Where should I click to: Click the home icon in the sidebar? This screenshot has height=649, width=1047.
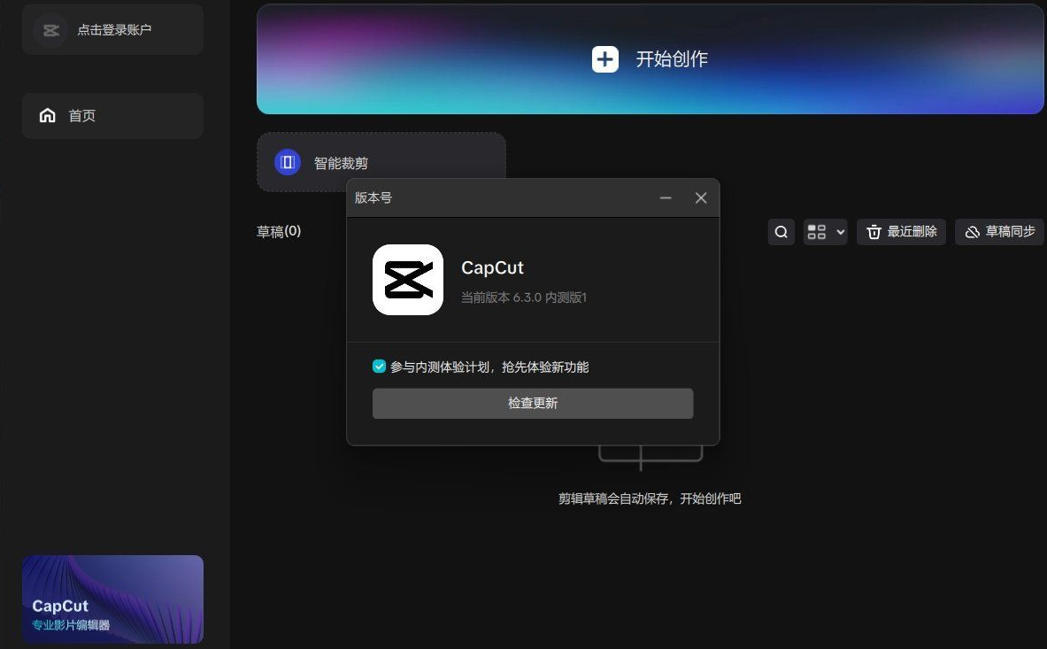[x=48, y=115]
